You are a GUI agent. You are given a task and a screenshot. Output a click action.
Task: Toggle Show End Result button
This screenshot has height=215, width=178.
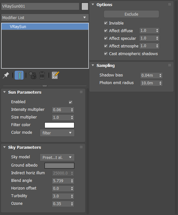coord(19,75)
